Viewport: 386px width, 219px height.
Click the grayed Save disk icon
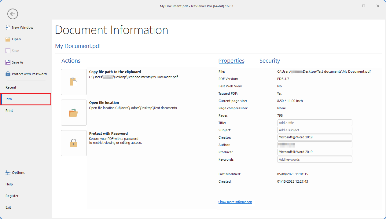click(x=8, y=51)
